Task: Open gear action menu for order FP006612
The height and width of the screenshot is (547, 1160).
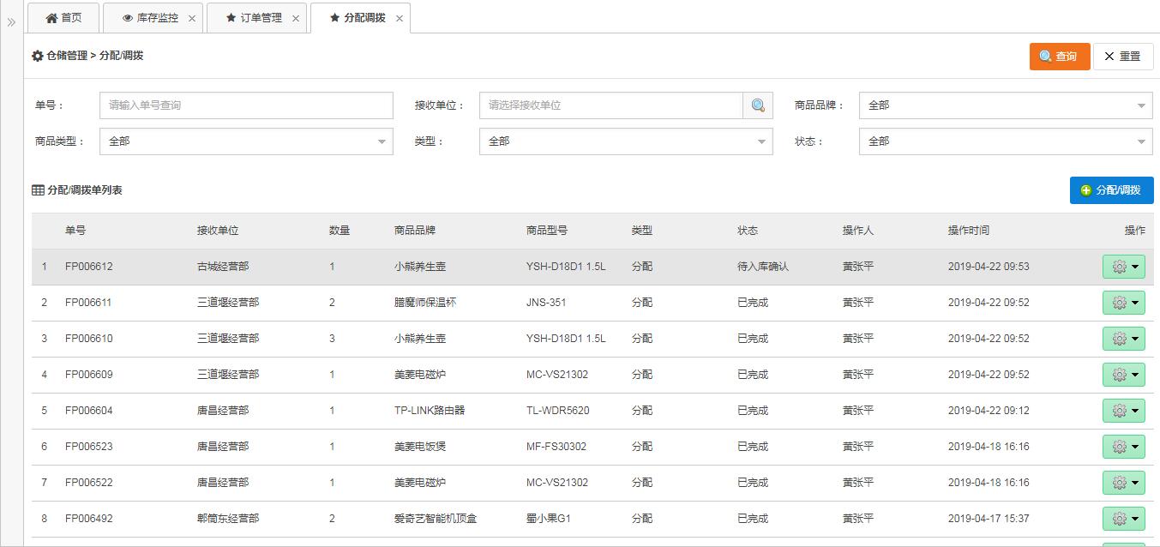Action: point(1123,267)
